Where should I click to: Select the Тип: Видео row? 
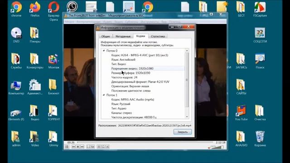pos(119,64)
